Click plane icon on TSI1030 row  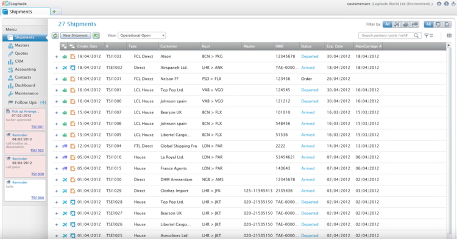tap(65, 180)
